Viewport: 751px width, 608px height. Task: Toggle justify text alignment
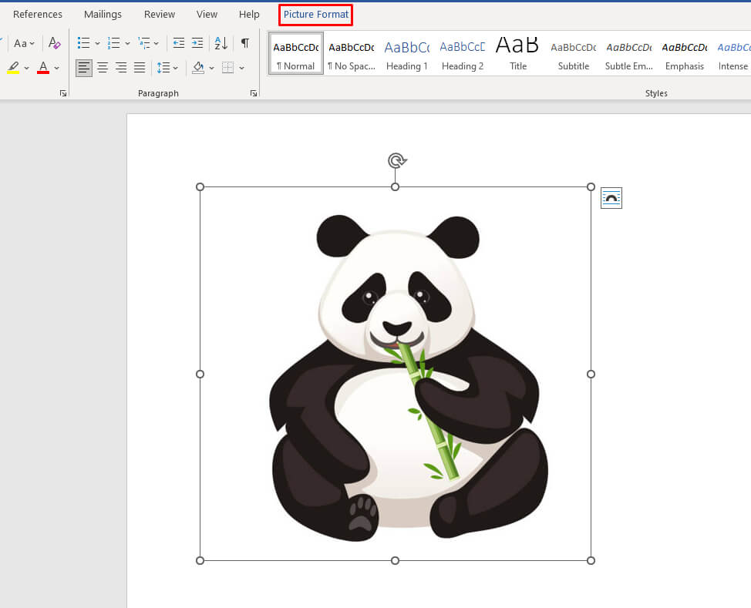(140, 68)
